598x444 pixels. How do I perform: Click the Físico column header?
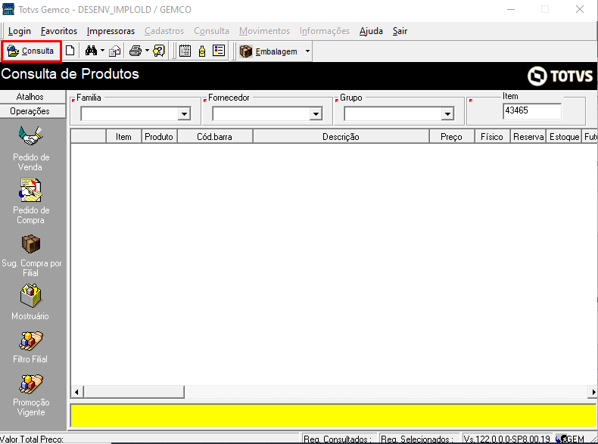tap(492, 136)
